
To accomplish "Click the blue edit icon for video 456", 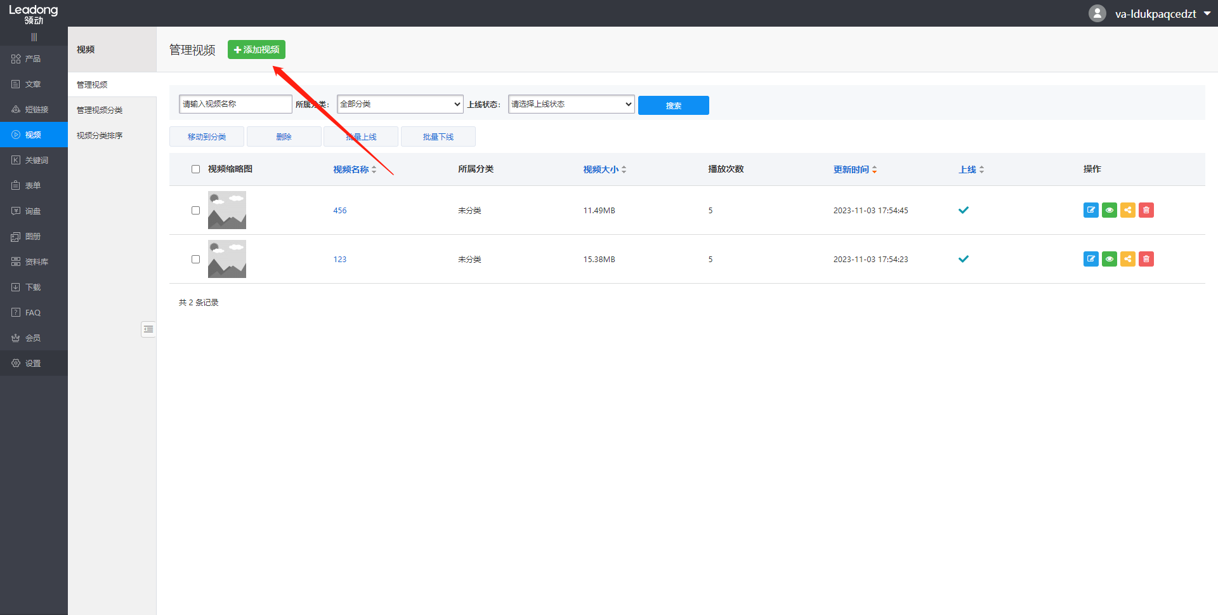I will coord(1090,210).
